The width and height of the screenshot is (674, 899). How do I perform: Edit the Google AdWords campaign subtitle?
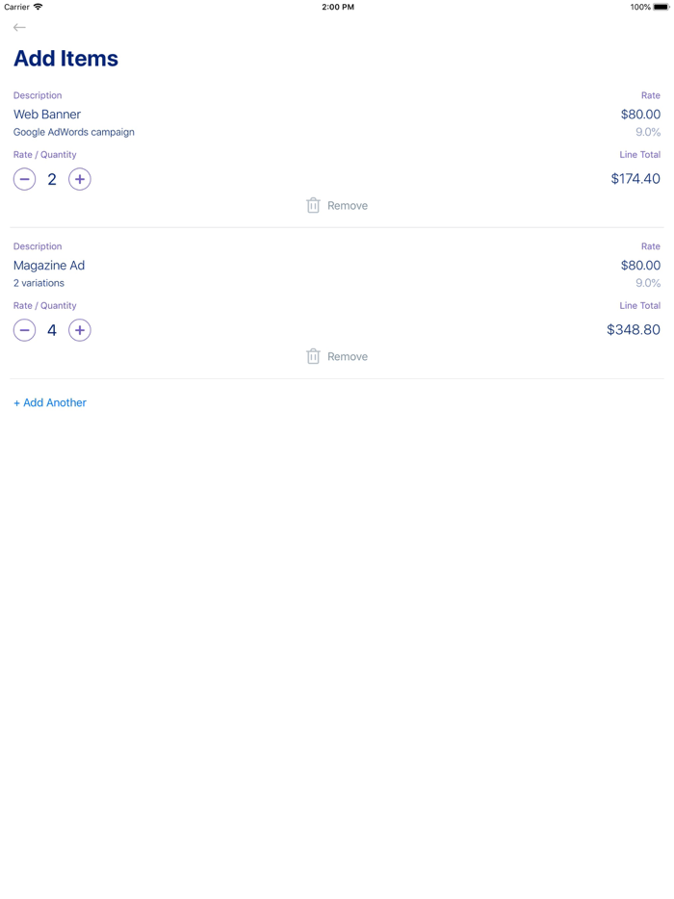click(x=74, y=132)
